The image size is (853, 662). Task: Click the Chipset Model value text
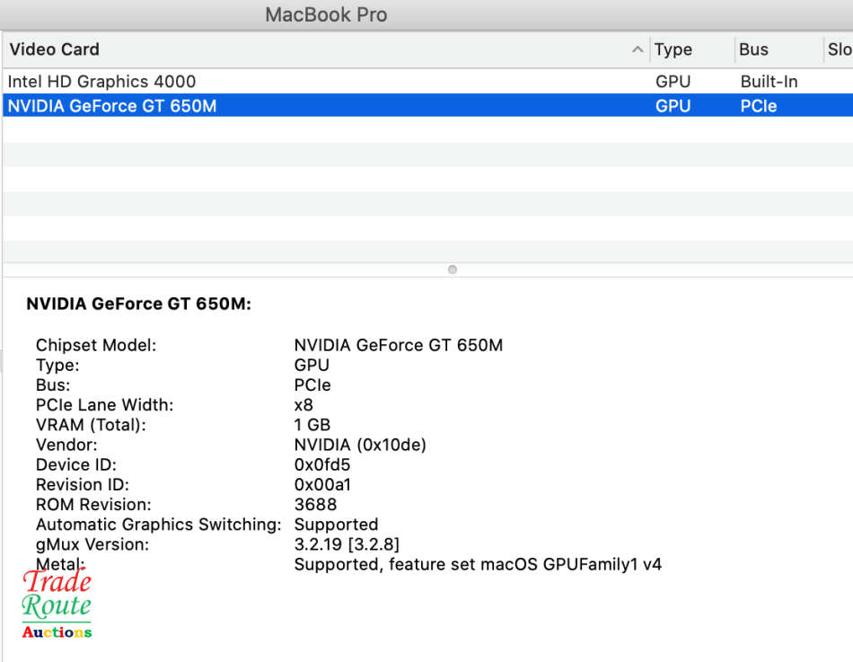(398, 345)
